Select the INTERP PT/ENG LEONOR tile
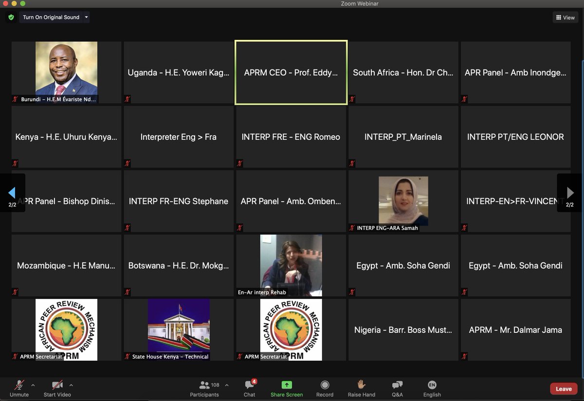584x401 pixels. coord(515,137)
